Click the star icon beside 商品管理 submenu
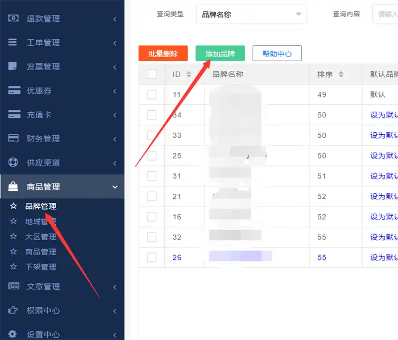 [13, 252]
